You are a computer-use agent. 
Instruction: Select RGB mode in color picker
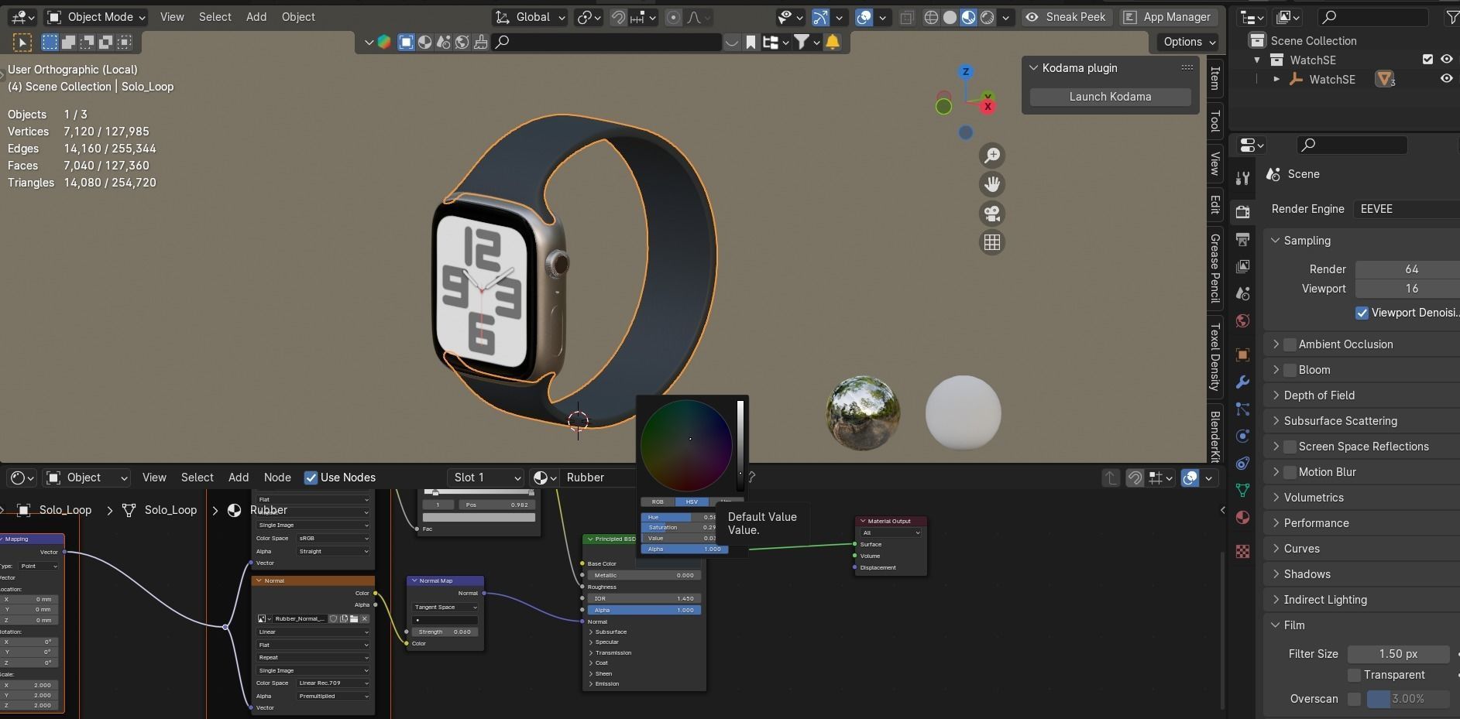click(x=658, y=502)
